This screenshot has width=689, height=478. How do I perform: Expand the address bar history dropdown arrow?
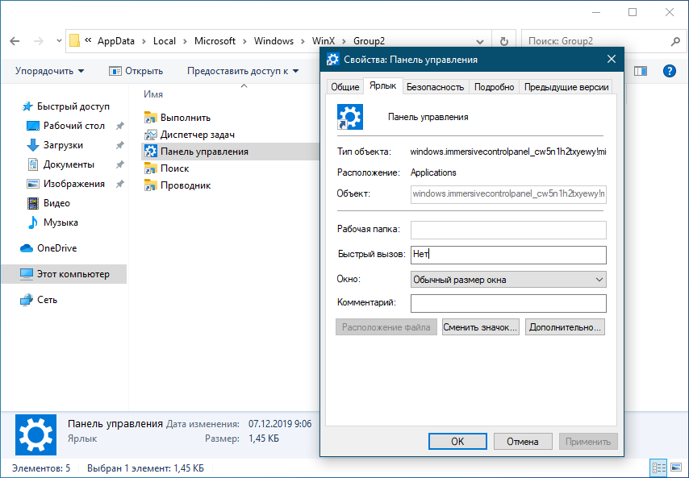point(480,41)
